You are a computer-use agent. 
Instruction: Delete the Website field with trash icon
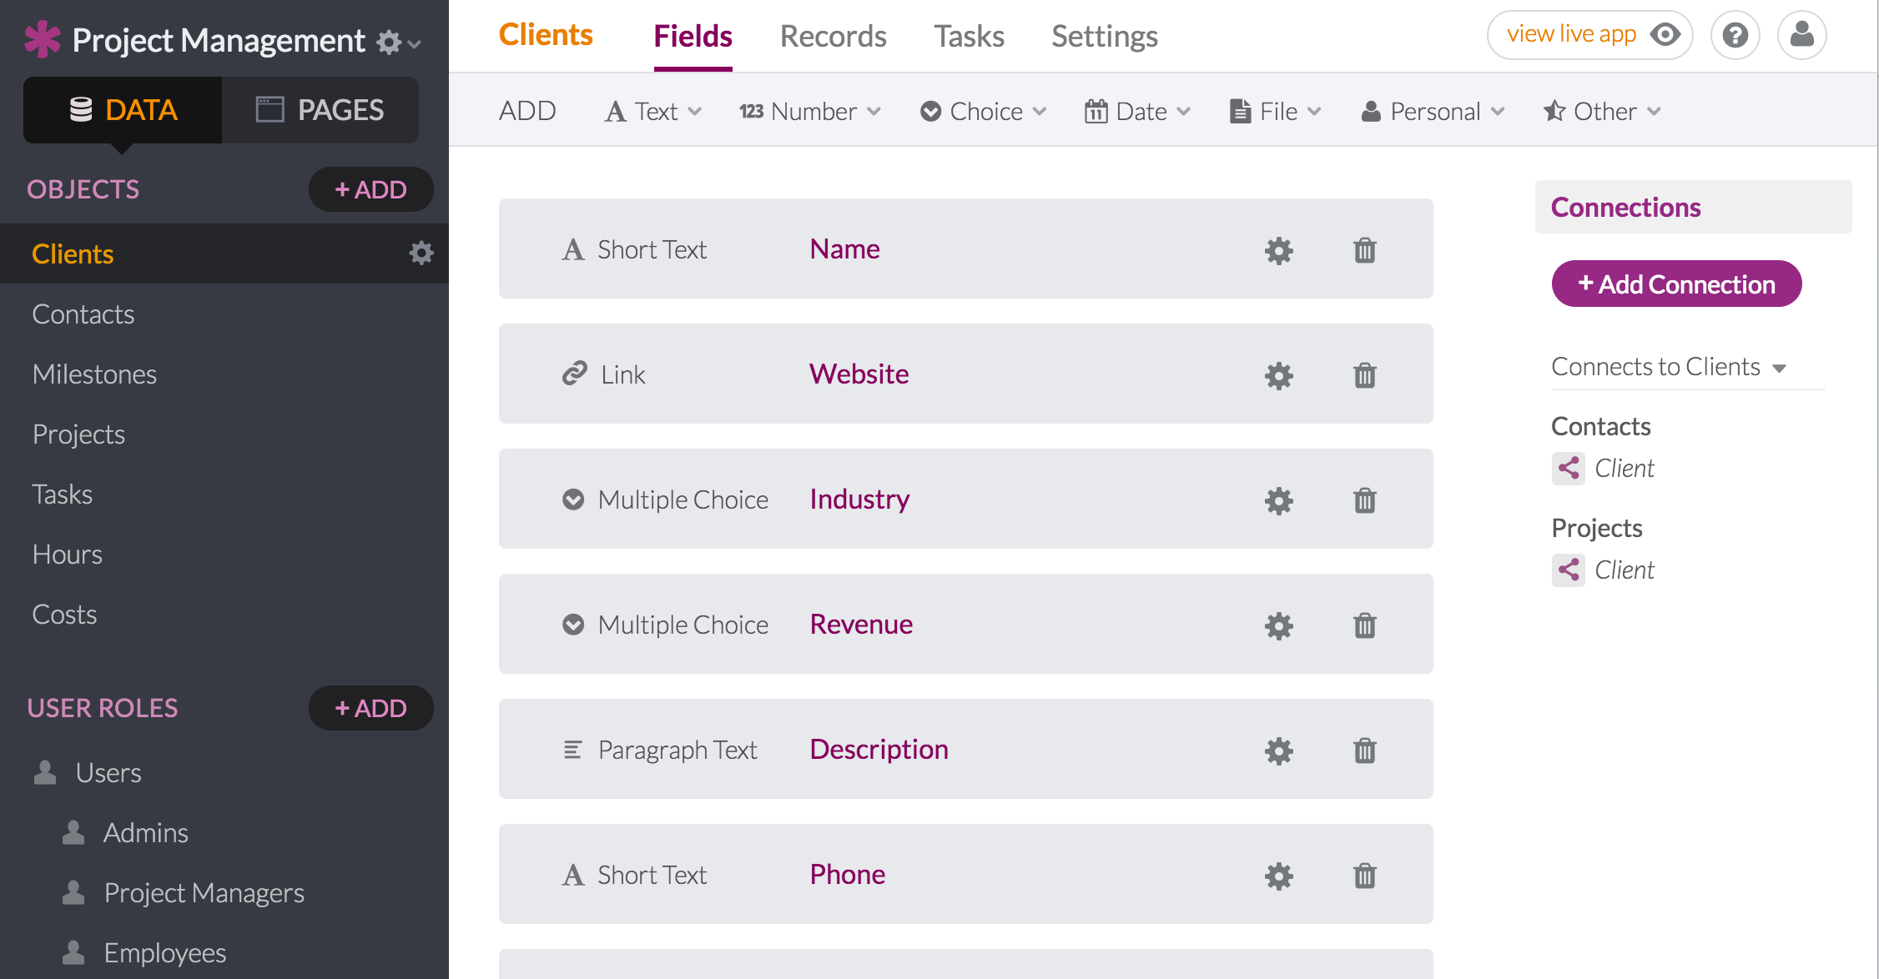click(x=1364, y=375)
